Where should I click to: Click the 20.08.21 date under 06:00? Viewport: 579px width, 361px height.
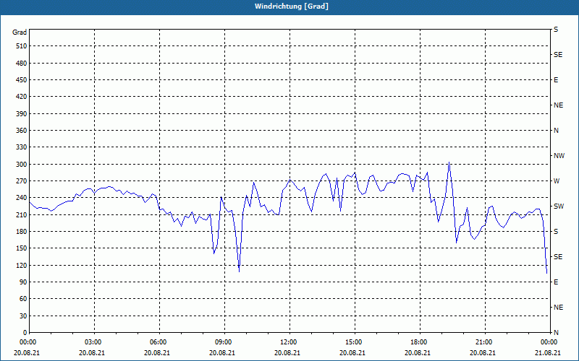[x=157, y=353]
